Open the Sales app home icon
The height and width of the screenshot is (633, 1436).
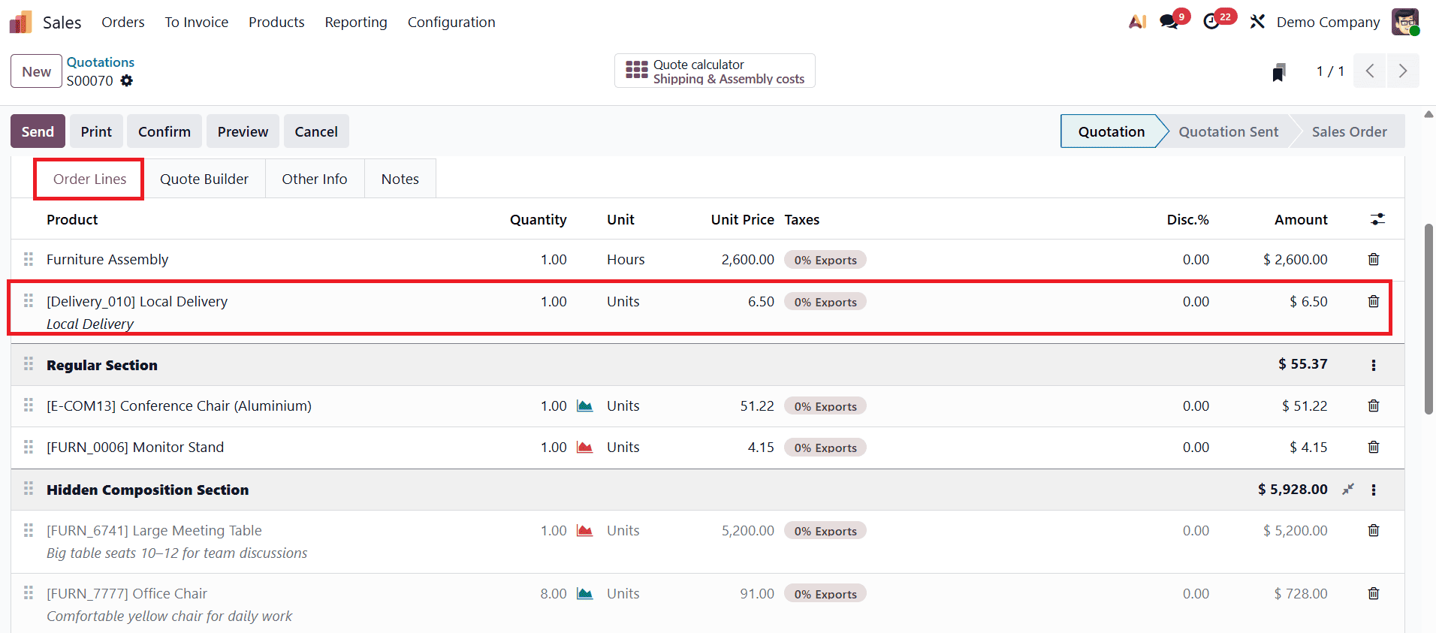[x=20, y=23]
